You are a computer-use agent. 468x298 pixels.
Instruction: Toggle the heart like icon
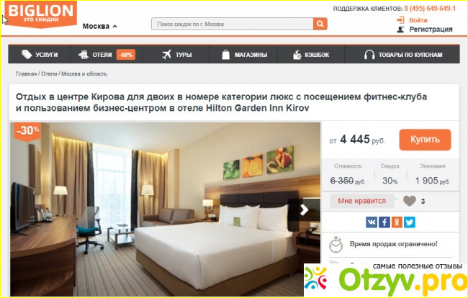point(410,201)
